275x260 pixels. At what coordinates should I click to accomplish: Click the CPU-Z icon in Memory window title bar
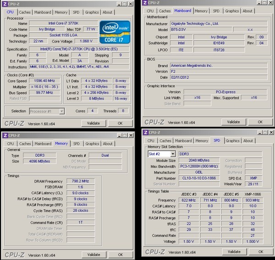click(5, 136)
